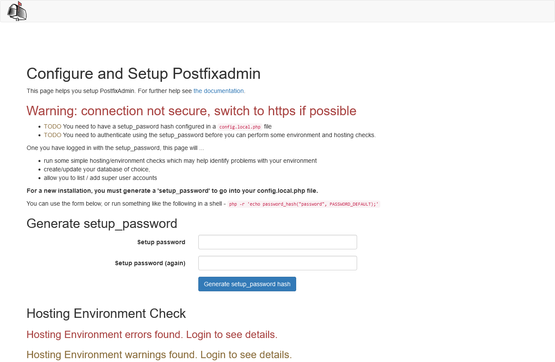This screenshot has height=362, width=555.
Task: Click the bold new installation instruction text
Action: click(x=172, y=191)
